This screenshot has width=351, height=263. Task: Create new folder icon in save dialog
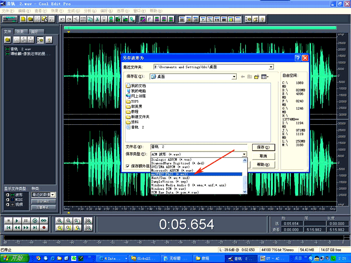click(x=257, y=76)
